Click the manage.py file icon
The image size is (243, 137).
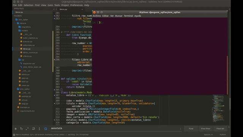pos(18,107)
